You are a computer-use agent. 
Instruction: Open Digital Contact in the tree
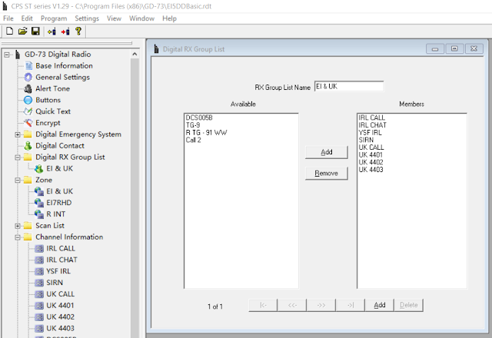[x=60, y=145]
